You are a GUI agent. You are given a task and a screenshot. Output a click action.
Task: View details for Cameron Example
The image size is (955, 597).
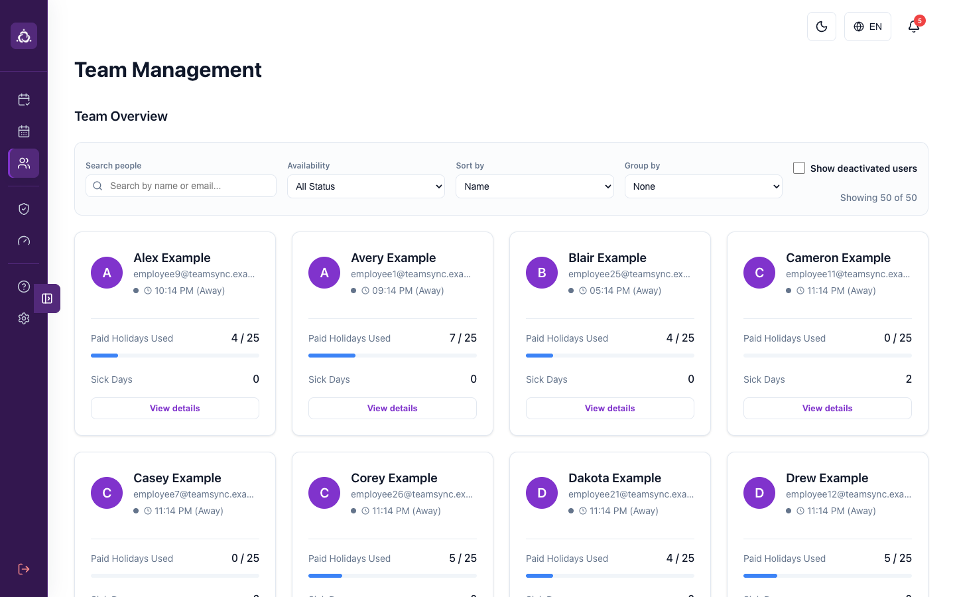coord(828,408)
